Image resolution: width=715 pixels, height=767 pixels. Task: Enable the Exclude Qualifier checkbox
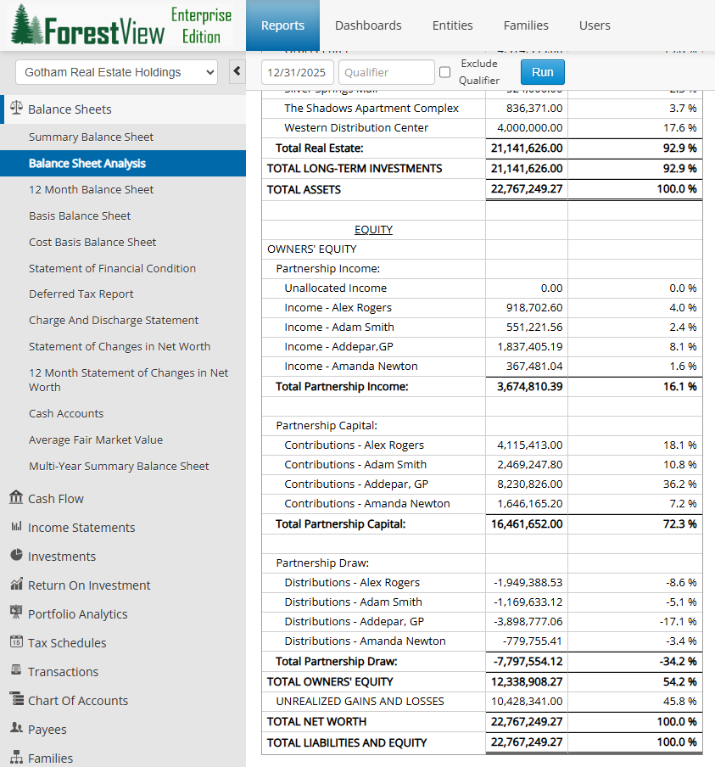[x=444, y=72]
